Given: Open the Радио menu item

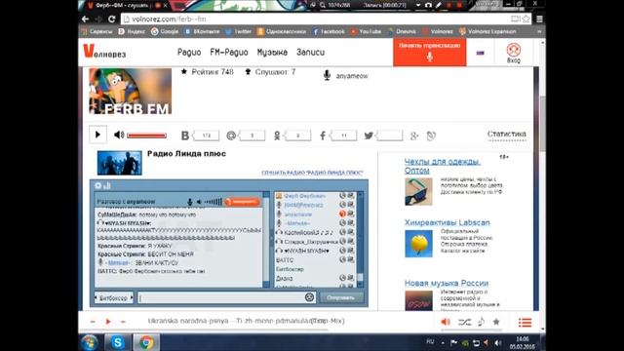Looking at the screenshot, I should tap(189, 52).
